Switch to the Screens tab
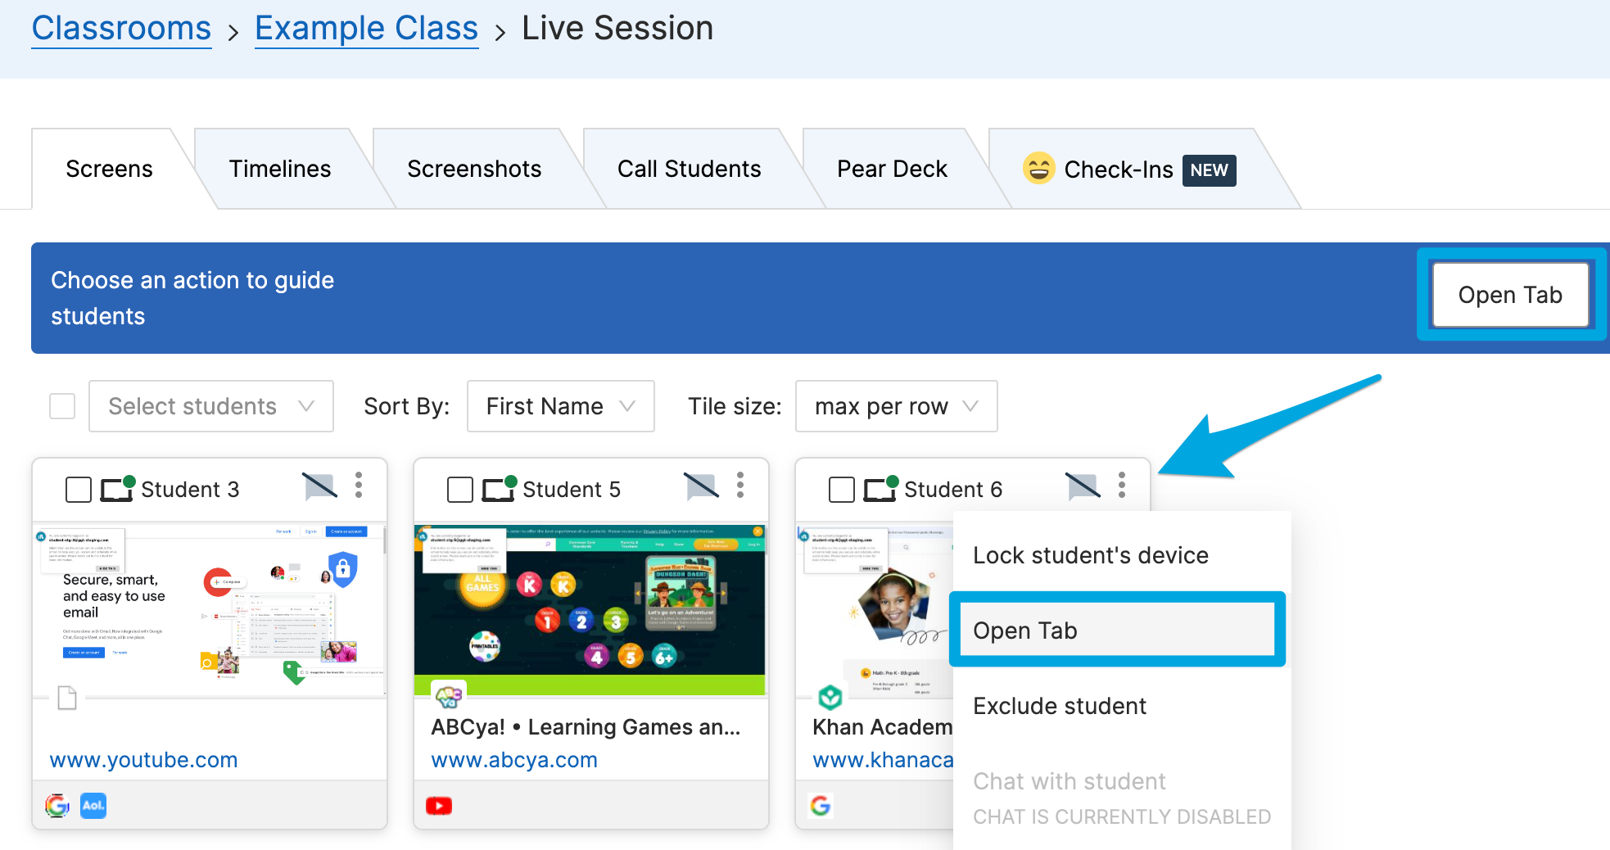This screenshot has height=850, width=1610. click(109, 169)
